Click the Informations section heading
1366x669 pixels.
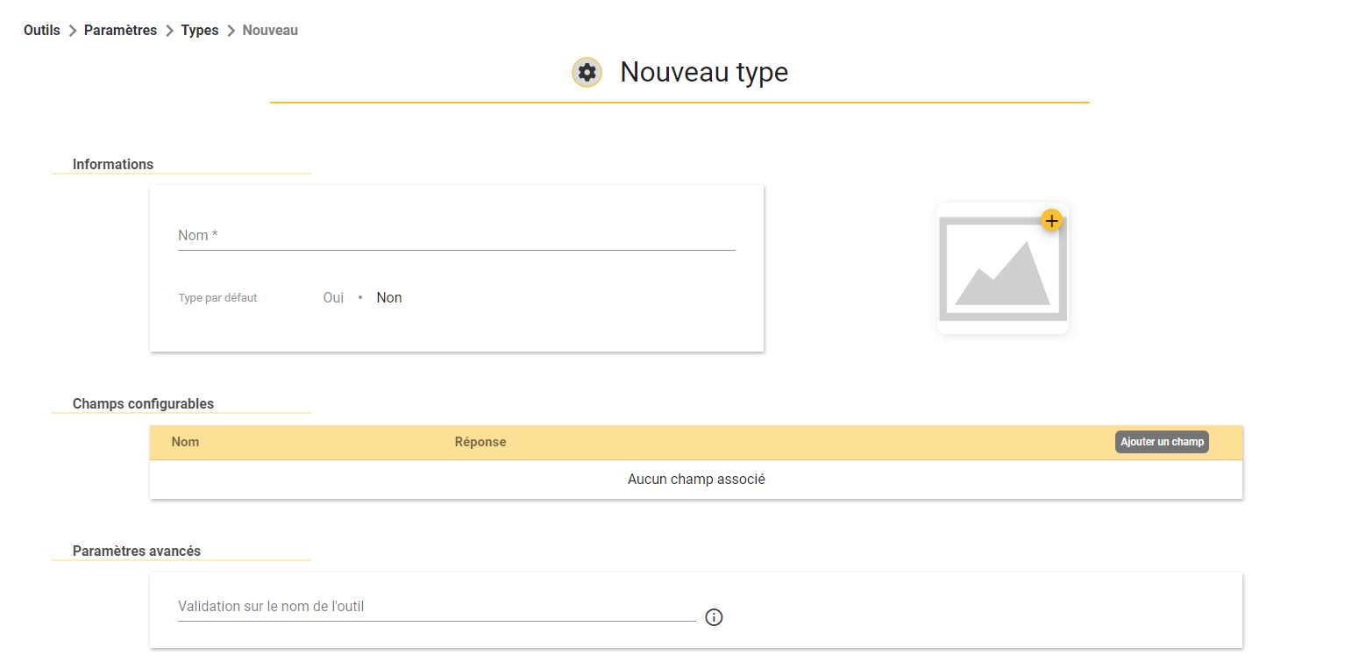click(113, 165)
